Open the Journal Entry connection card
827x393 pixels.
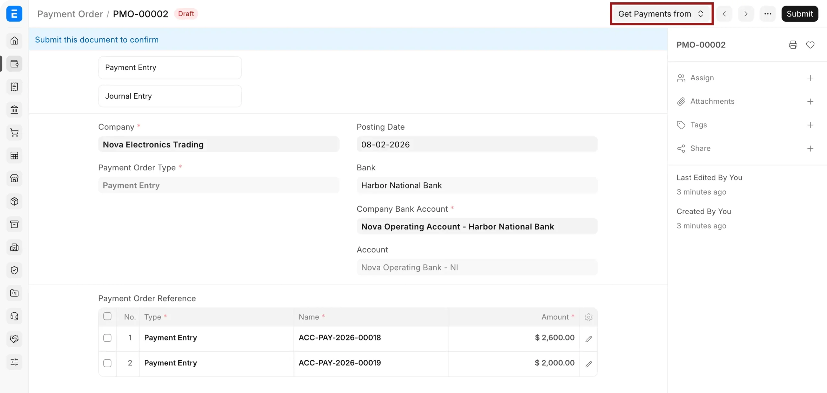[170, 96]
